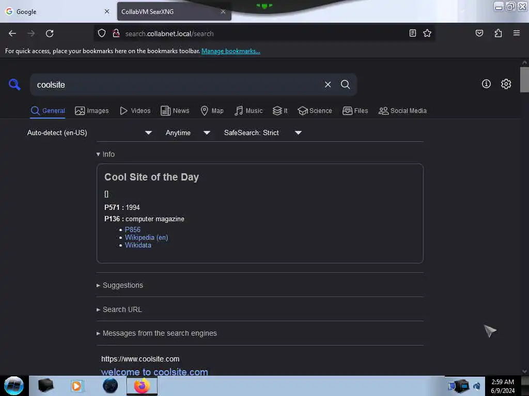The image size is (529, 396).
Task: Click the page vertical scrollbar thumb
Action: (x=524, y=79)
